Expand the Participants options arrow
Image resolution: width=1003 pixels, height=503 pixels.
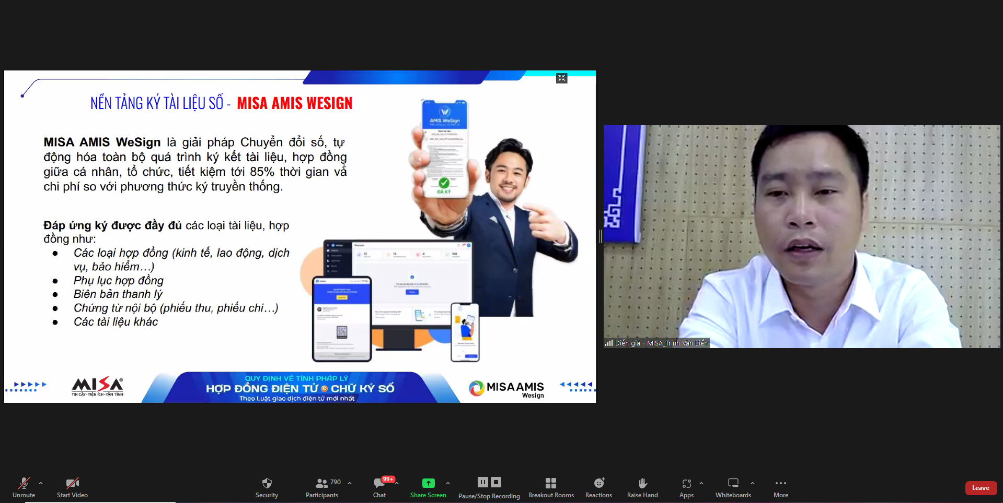pyautogui.click(x=350, y=483)
